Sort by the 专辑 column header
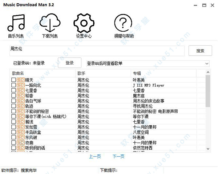 [163, 73]
